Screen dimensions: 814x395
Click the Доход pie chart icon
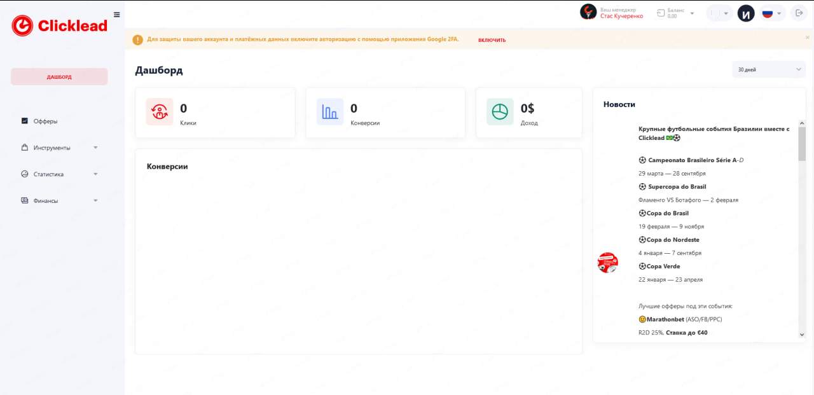[500, 112]
